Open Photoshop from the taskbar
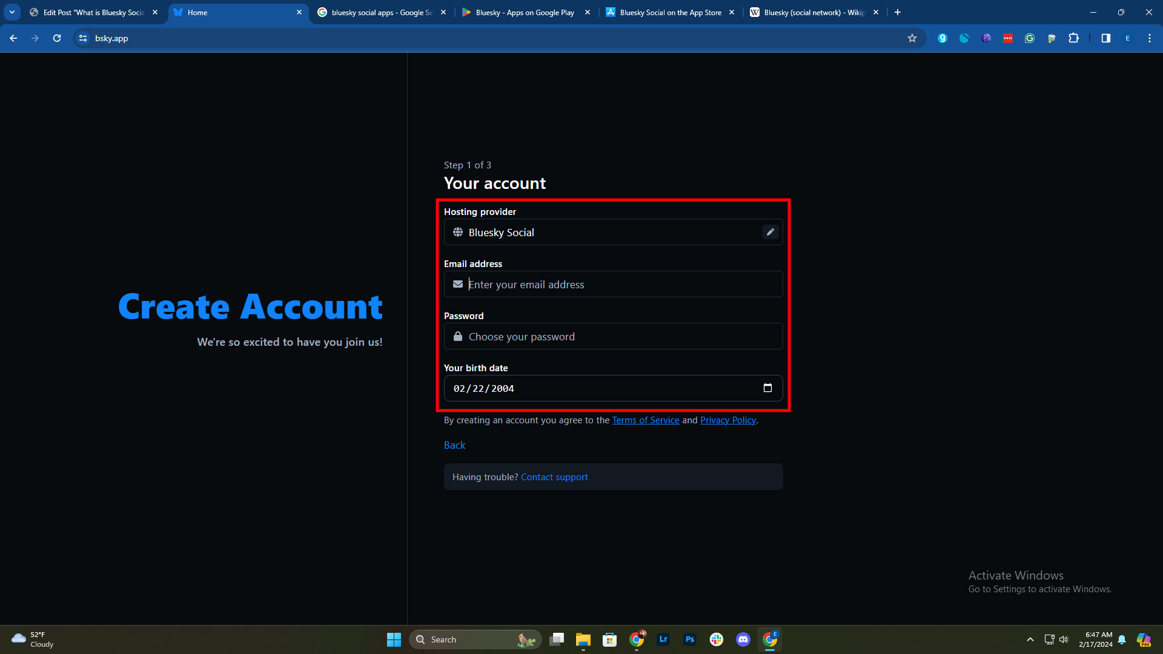This screenshot has width=1163, height=654. [x=690, y=639]
